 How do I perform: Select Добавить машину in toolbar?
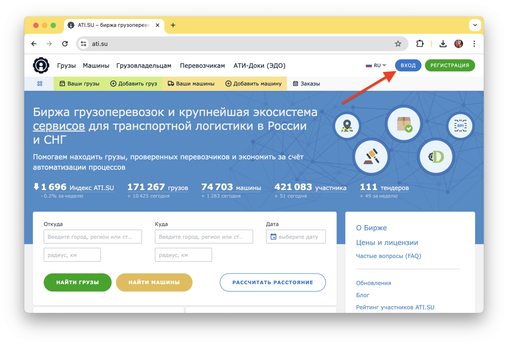pyautogui.click(x=253, y=84)
